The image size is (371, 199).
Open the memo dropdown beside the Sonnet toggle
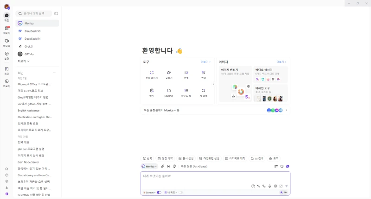click(x=171, y=193)
